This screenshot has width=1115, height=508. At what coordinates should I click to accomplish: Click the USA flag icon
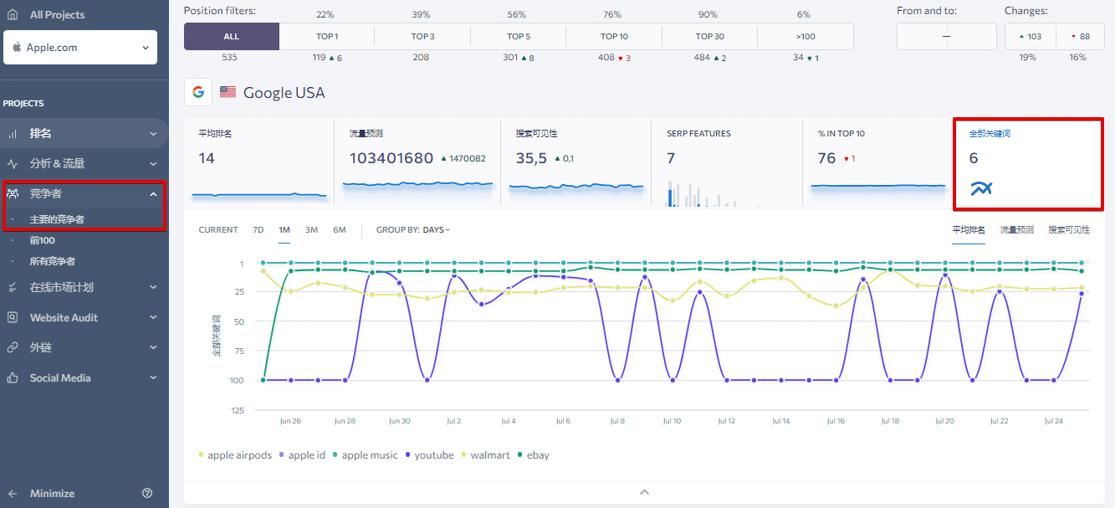click(x=228, y=92)
